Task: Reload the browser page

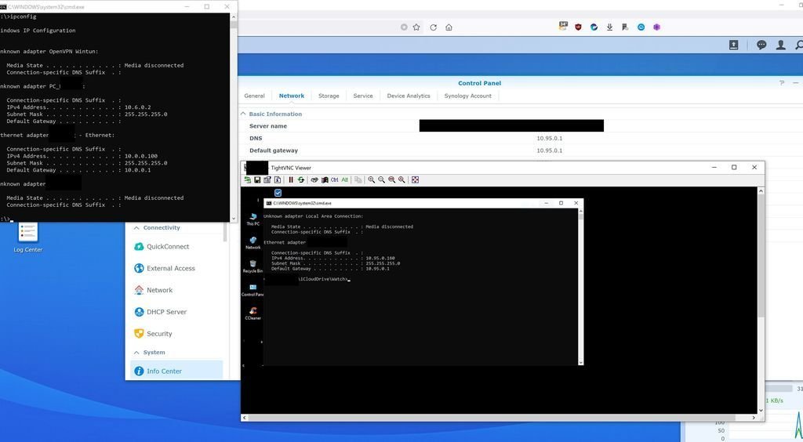Action: [x=433, y=27]
